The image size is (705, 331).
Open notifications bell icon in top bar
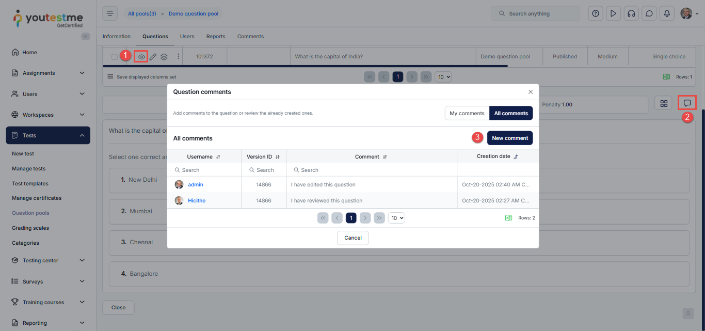tap(667, 13)
